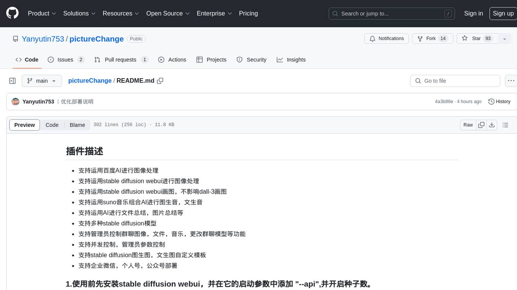Go to pictureChange root in breadcrumb
This screenshot has width=517, height=290.
(x=90, y=80)
